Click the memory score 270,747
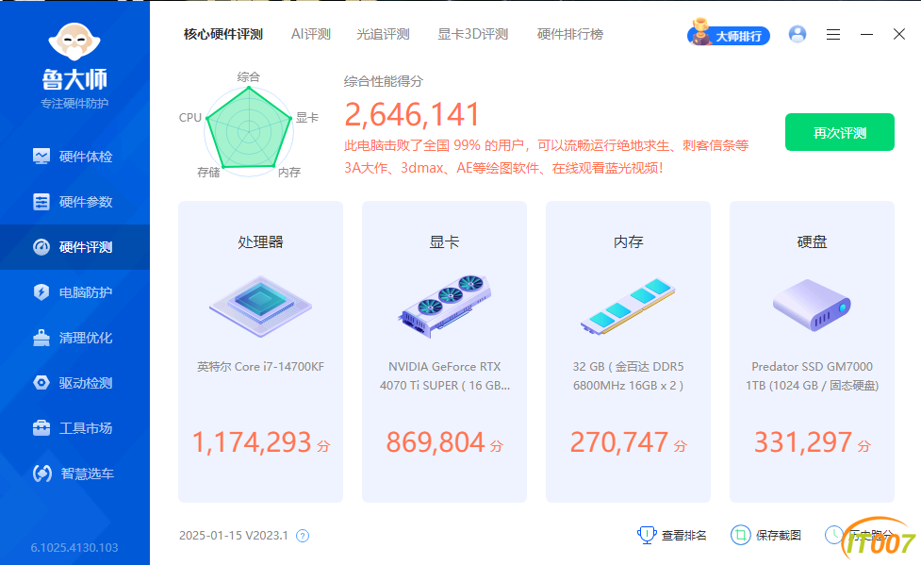 [619, 442]
